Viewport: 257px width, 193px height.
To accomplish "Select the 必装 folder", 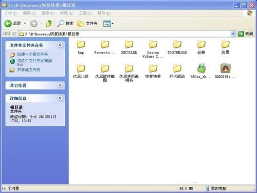I will [201, 47].
